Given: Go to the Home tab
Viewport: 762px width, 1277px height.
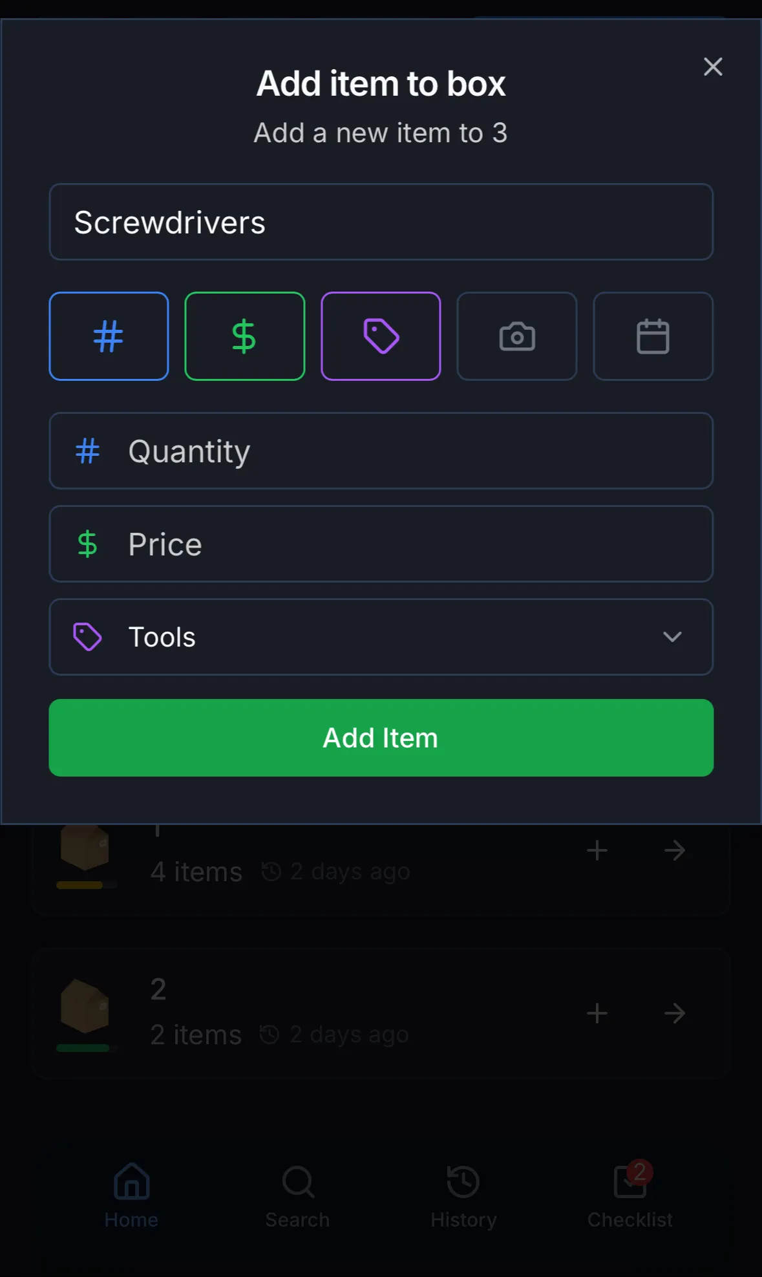Looking at the screenshot, I should coord(131,1196).
